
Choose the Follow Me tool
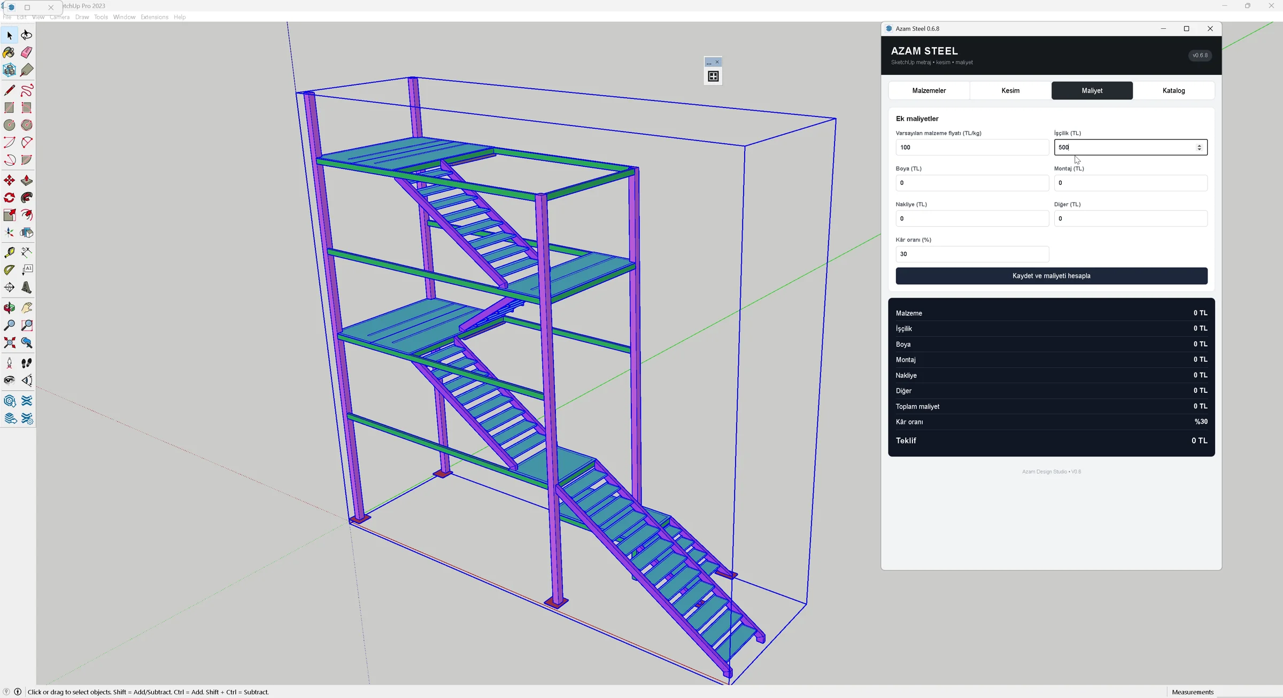pyautogui.click(x=26, y=198)
